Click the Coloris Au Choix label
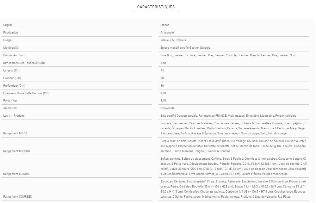This screenshot has width=316, height=203. tap(14, 55)
